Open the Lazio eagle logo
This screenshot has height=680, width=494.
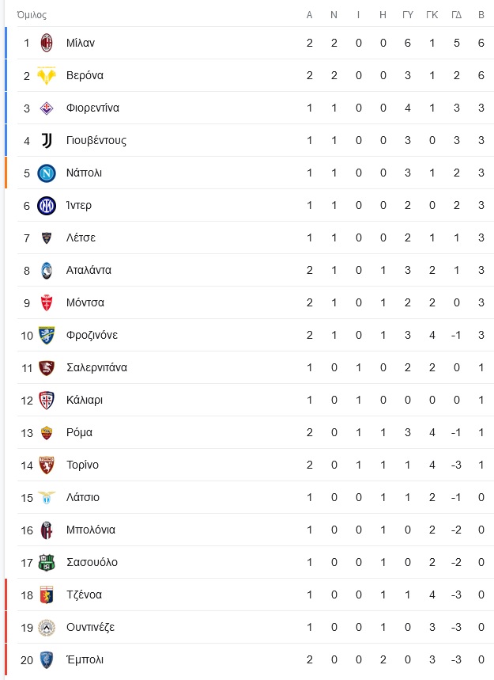[47, 497]
